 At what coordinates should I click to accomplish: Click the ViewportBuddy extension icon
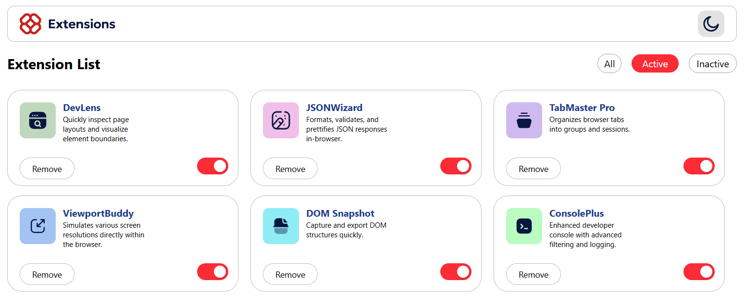(37, 226)
